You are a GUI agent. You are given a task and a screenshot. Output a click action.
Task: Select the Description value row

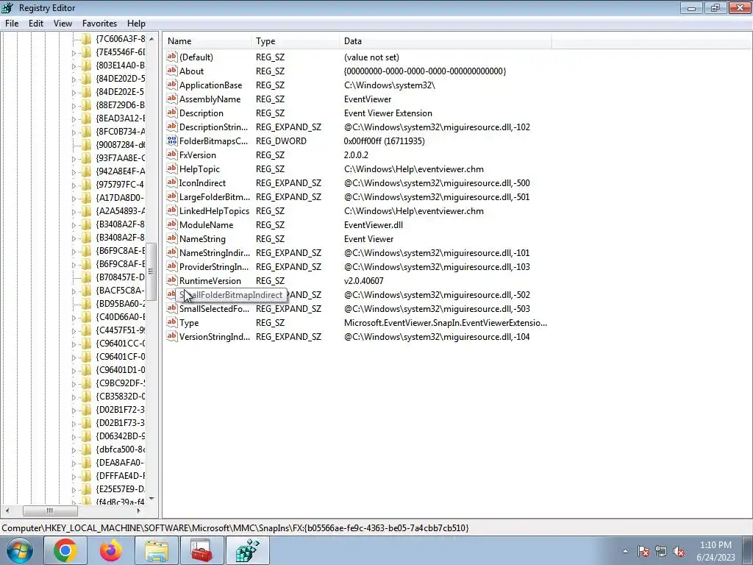coord(201,113)
